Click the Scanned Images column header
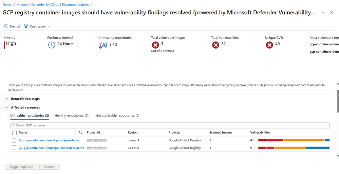 click(x=221, y=133)
